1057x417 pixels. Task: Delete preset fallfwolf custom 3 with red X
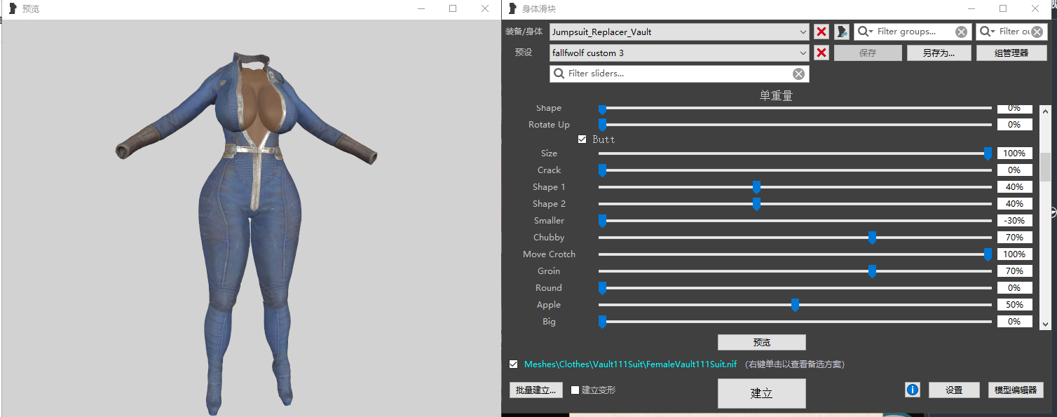point(821,53)
